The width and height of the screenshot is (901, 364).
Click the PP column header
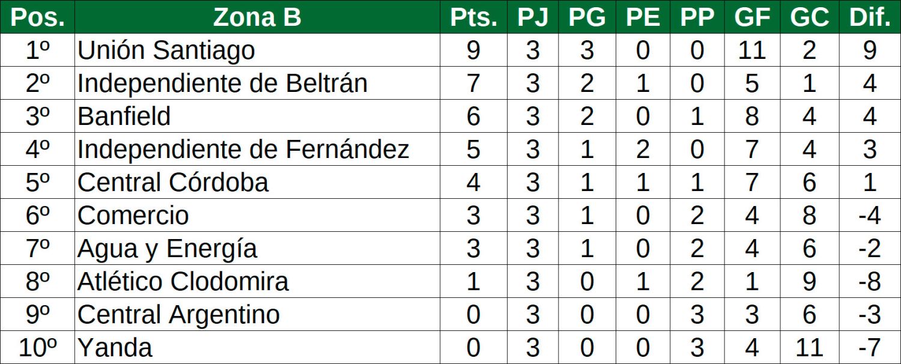coord(697,17)
